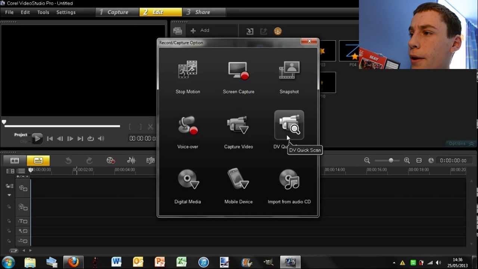478x269 pixels.
Task: Choose the Snapshot option
Action: [289, 77]
